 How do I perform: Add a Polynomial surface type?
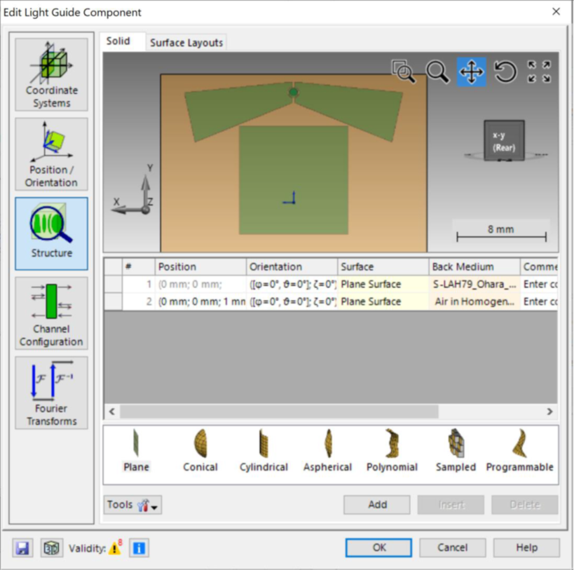click(x=392, y=451)
